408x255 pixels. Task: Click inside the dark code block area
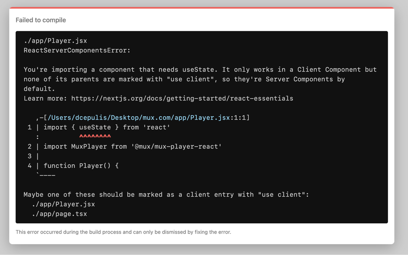[306, 177]
